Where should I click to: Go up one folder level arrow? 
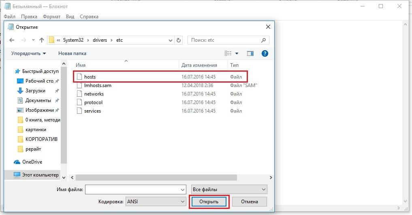point(41,40)
